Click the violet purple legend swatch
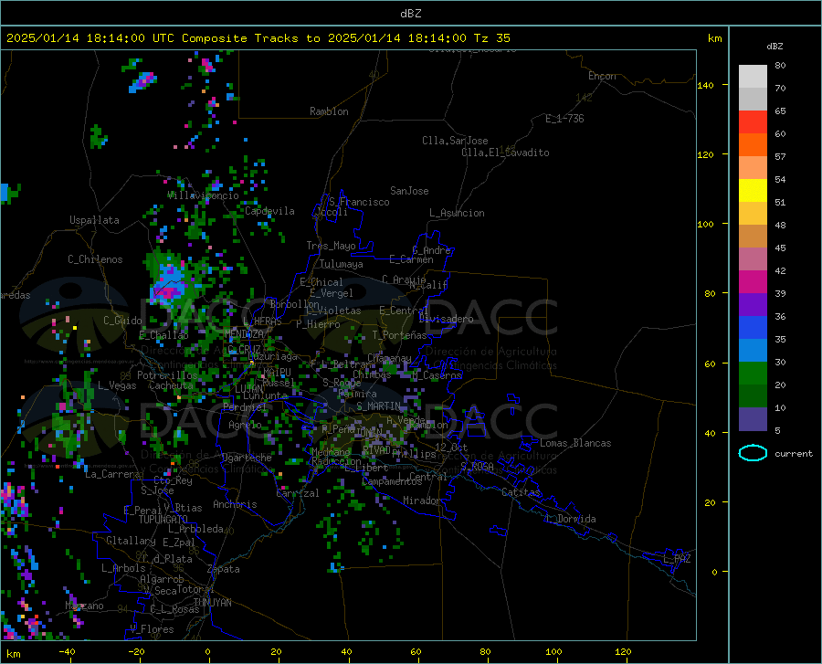The width and height of the screenshot is (822, 664). [x=753, y=305]
